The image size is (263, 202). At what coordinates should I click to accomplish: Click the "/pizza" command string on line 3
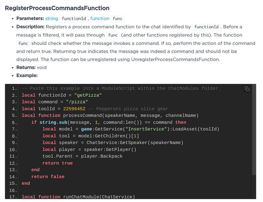77,102
